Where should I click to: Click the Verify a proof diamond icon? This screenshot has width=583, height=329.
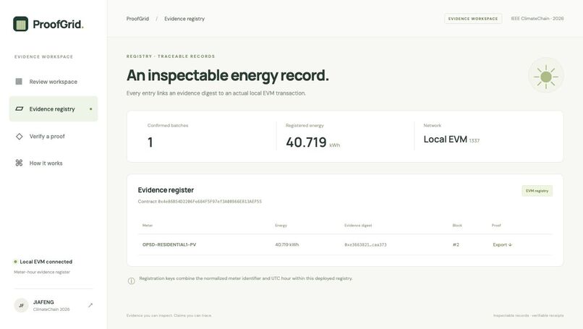tap(20, 137)
